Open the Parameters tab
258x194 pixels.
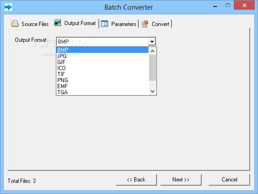pos(119,24)
